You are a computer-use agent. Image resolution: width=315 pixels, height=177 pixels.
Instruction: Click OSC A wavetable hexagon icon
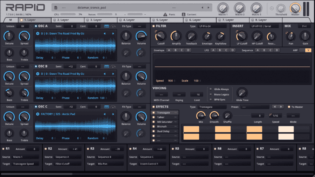point(37,34)
